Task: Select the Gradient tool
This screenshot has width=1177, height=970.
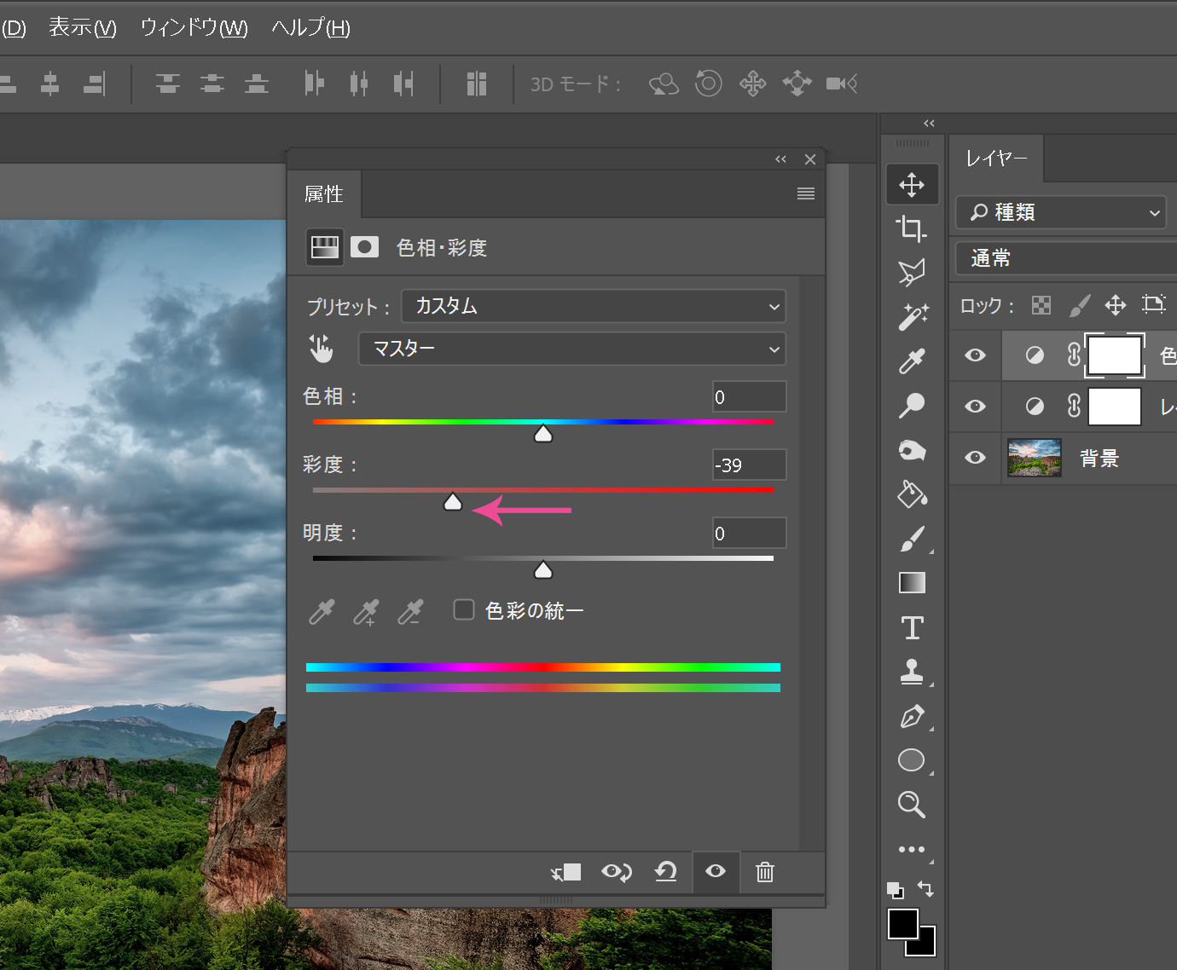Action: (x=912, y=583)
